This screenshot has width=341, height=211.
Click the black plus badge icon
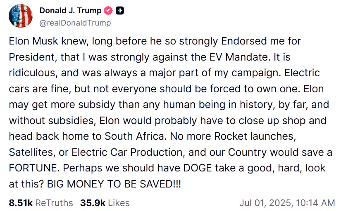(x=120, y=11)
